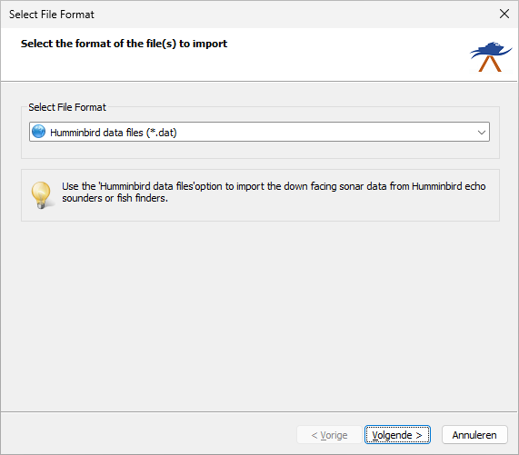Click the greyed-out < Vorige button

click(329, 435)
